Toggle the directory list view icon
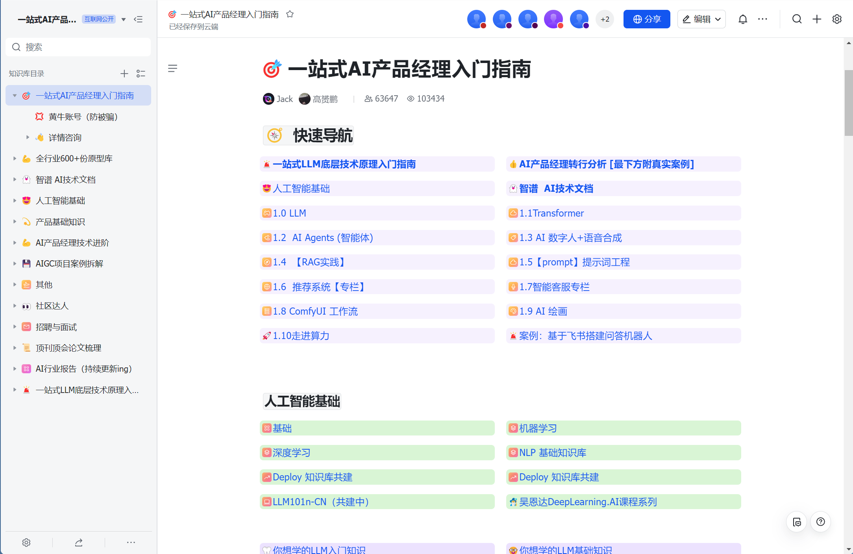 tap(141, 74)
